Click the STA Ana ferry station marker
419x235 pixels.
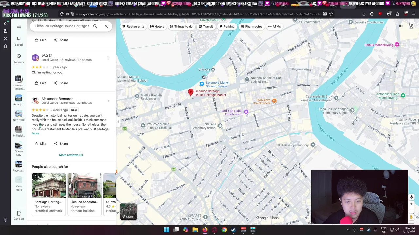tap(213, 70)
